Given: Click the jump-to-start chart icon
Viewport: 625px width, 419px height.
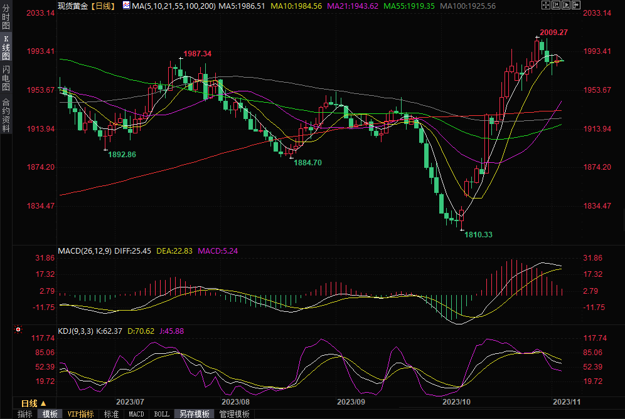Looking at the screenshot, I should point(555,6).
